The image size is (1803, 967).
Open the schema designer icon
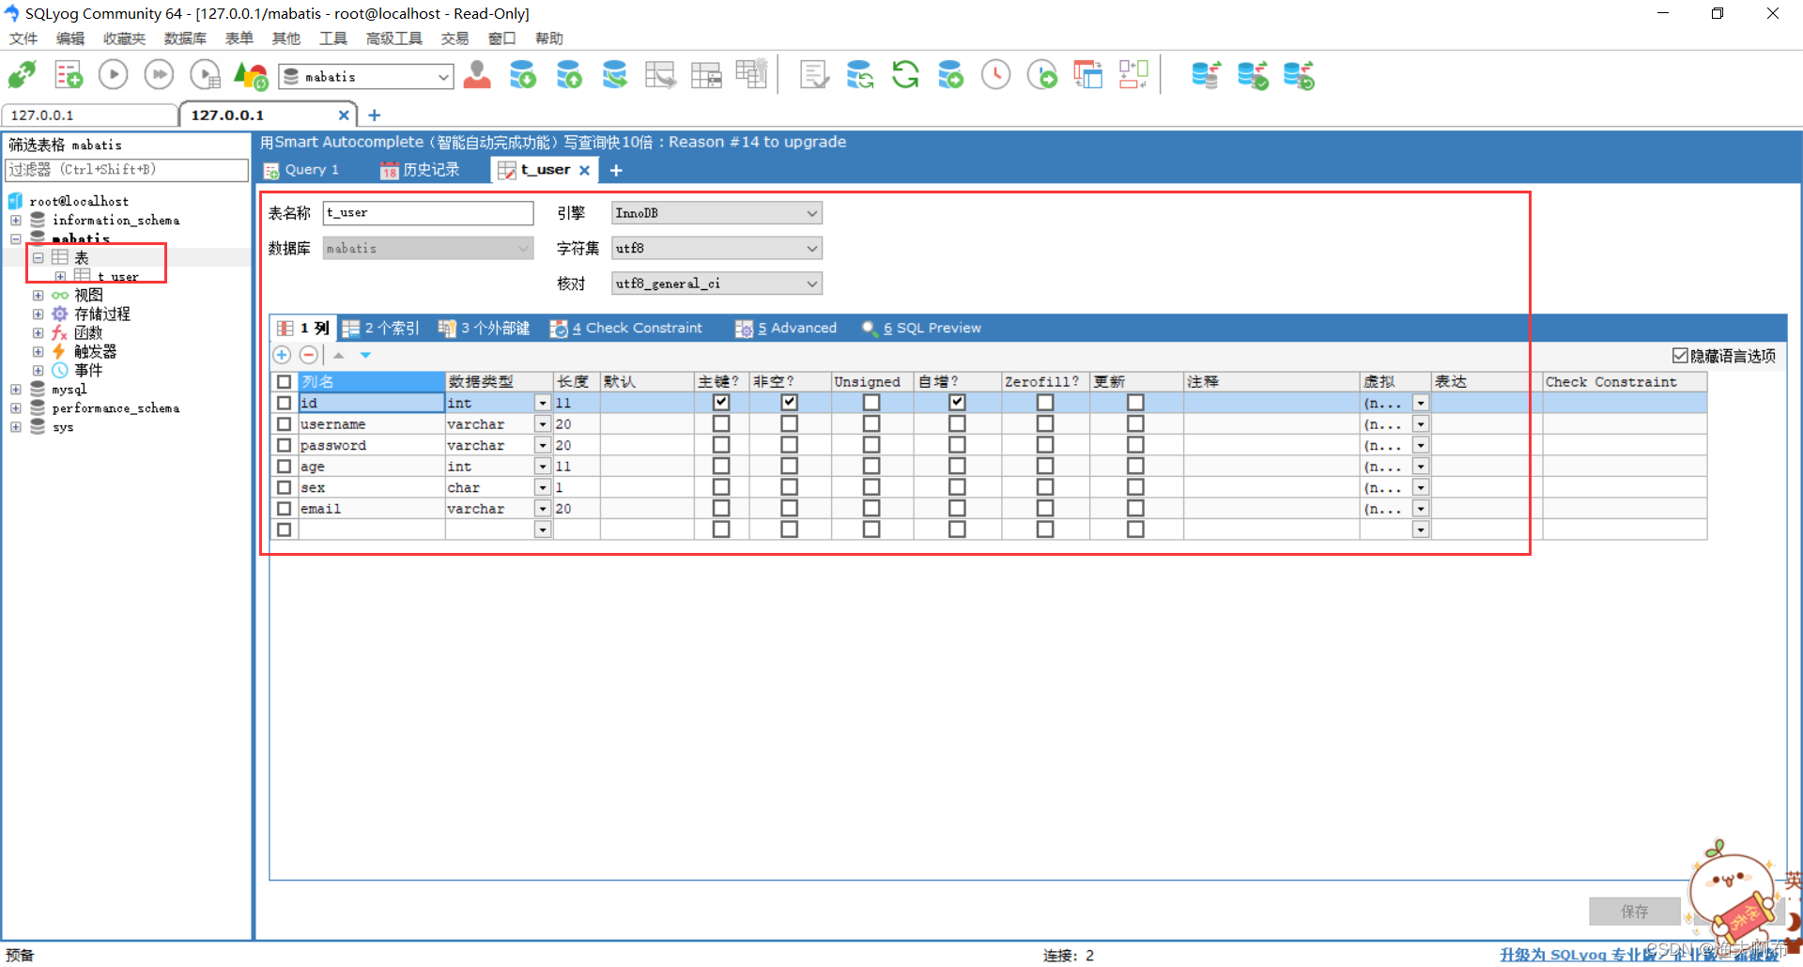(x=1133, y=74)
